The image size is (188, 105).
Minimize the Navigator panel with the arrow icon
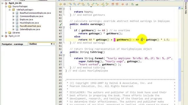[x=52, y=44]
